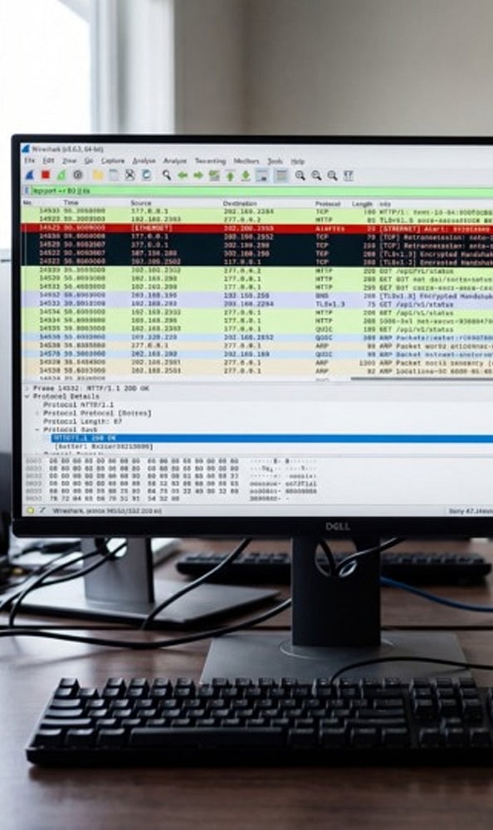Open the File menu
This screenshot has height=830, width=493.
(30, 160)
